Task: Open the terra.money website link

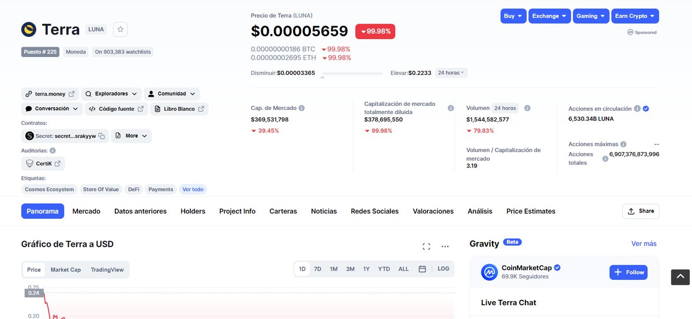Action: click(x=50, y=93)
